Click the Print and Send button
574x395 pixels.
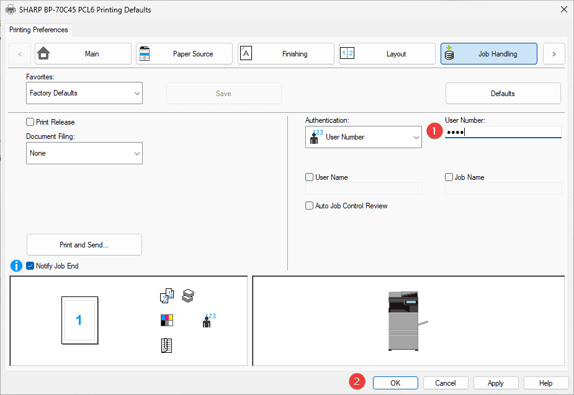84,245
